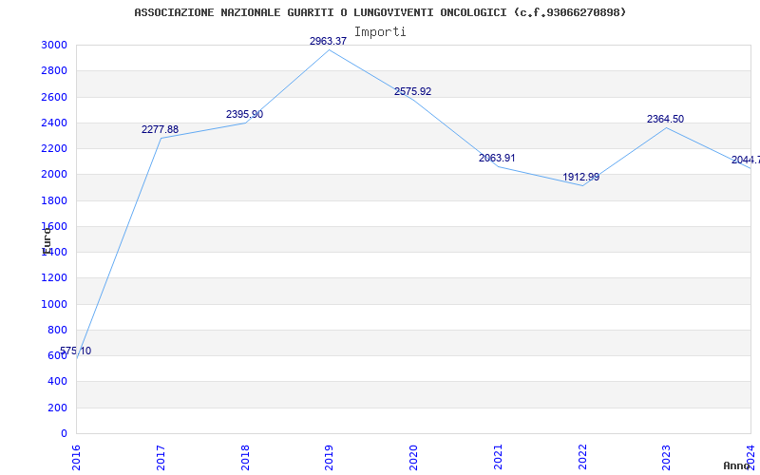Click the 2364.50 value label
The height and width of the screenshot is (475, 760).
pyautogui.click(x=665, y=120)
